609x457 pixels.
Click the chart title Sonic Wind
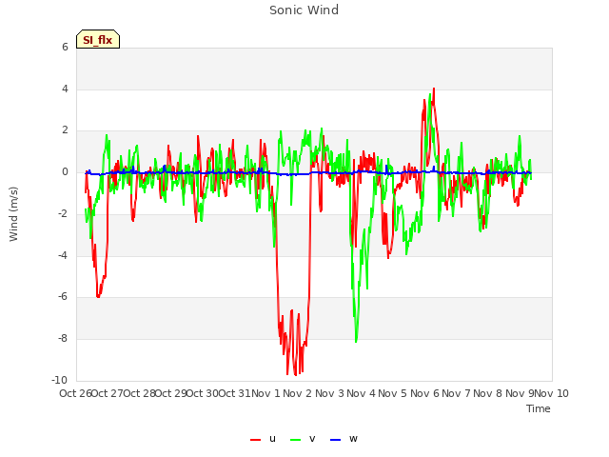click(304, 10)
